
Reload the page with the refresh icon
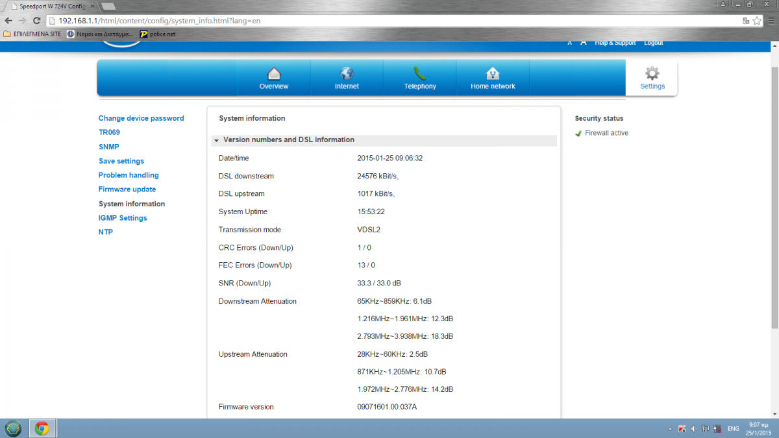pos(36,21)
